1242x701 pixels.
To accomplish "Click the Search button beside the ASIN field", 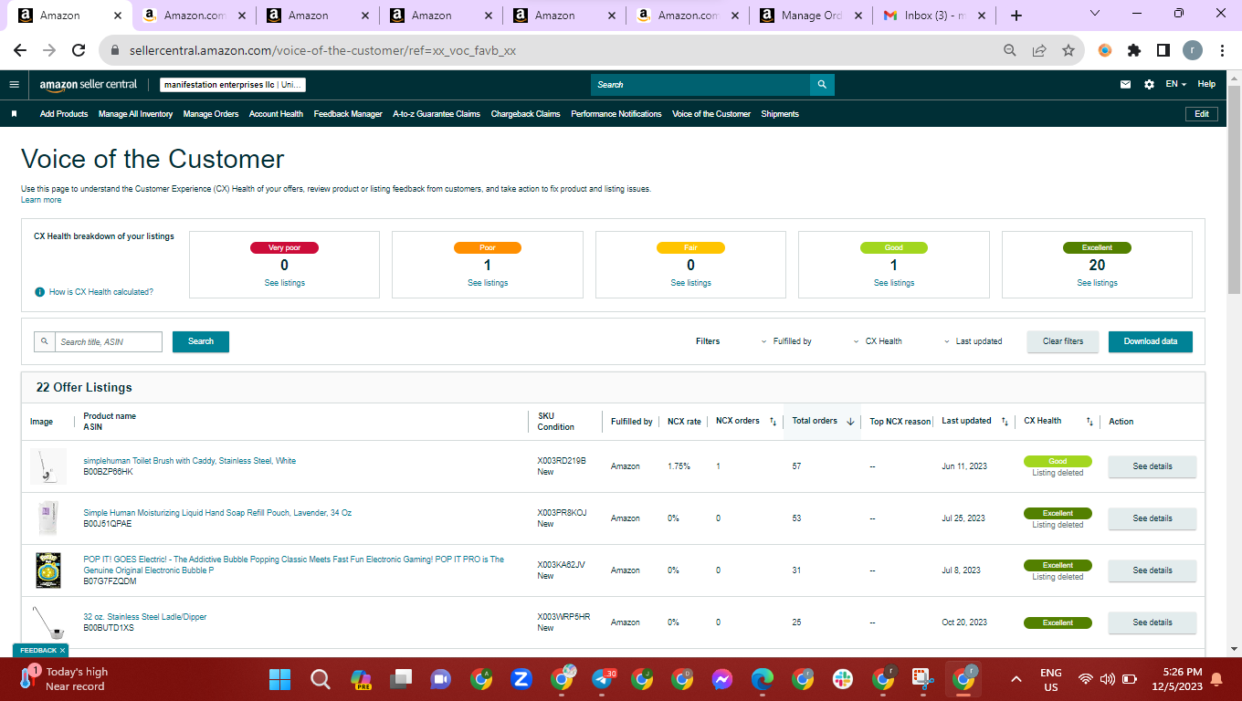I will (201, 341).
